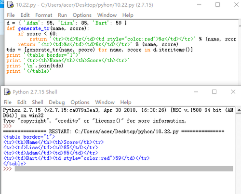
Task: Open File menu in 10.22.py editor window
Action: [x=11, y=15]
